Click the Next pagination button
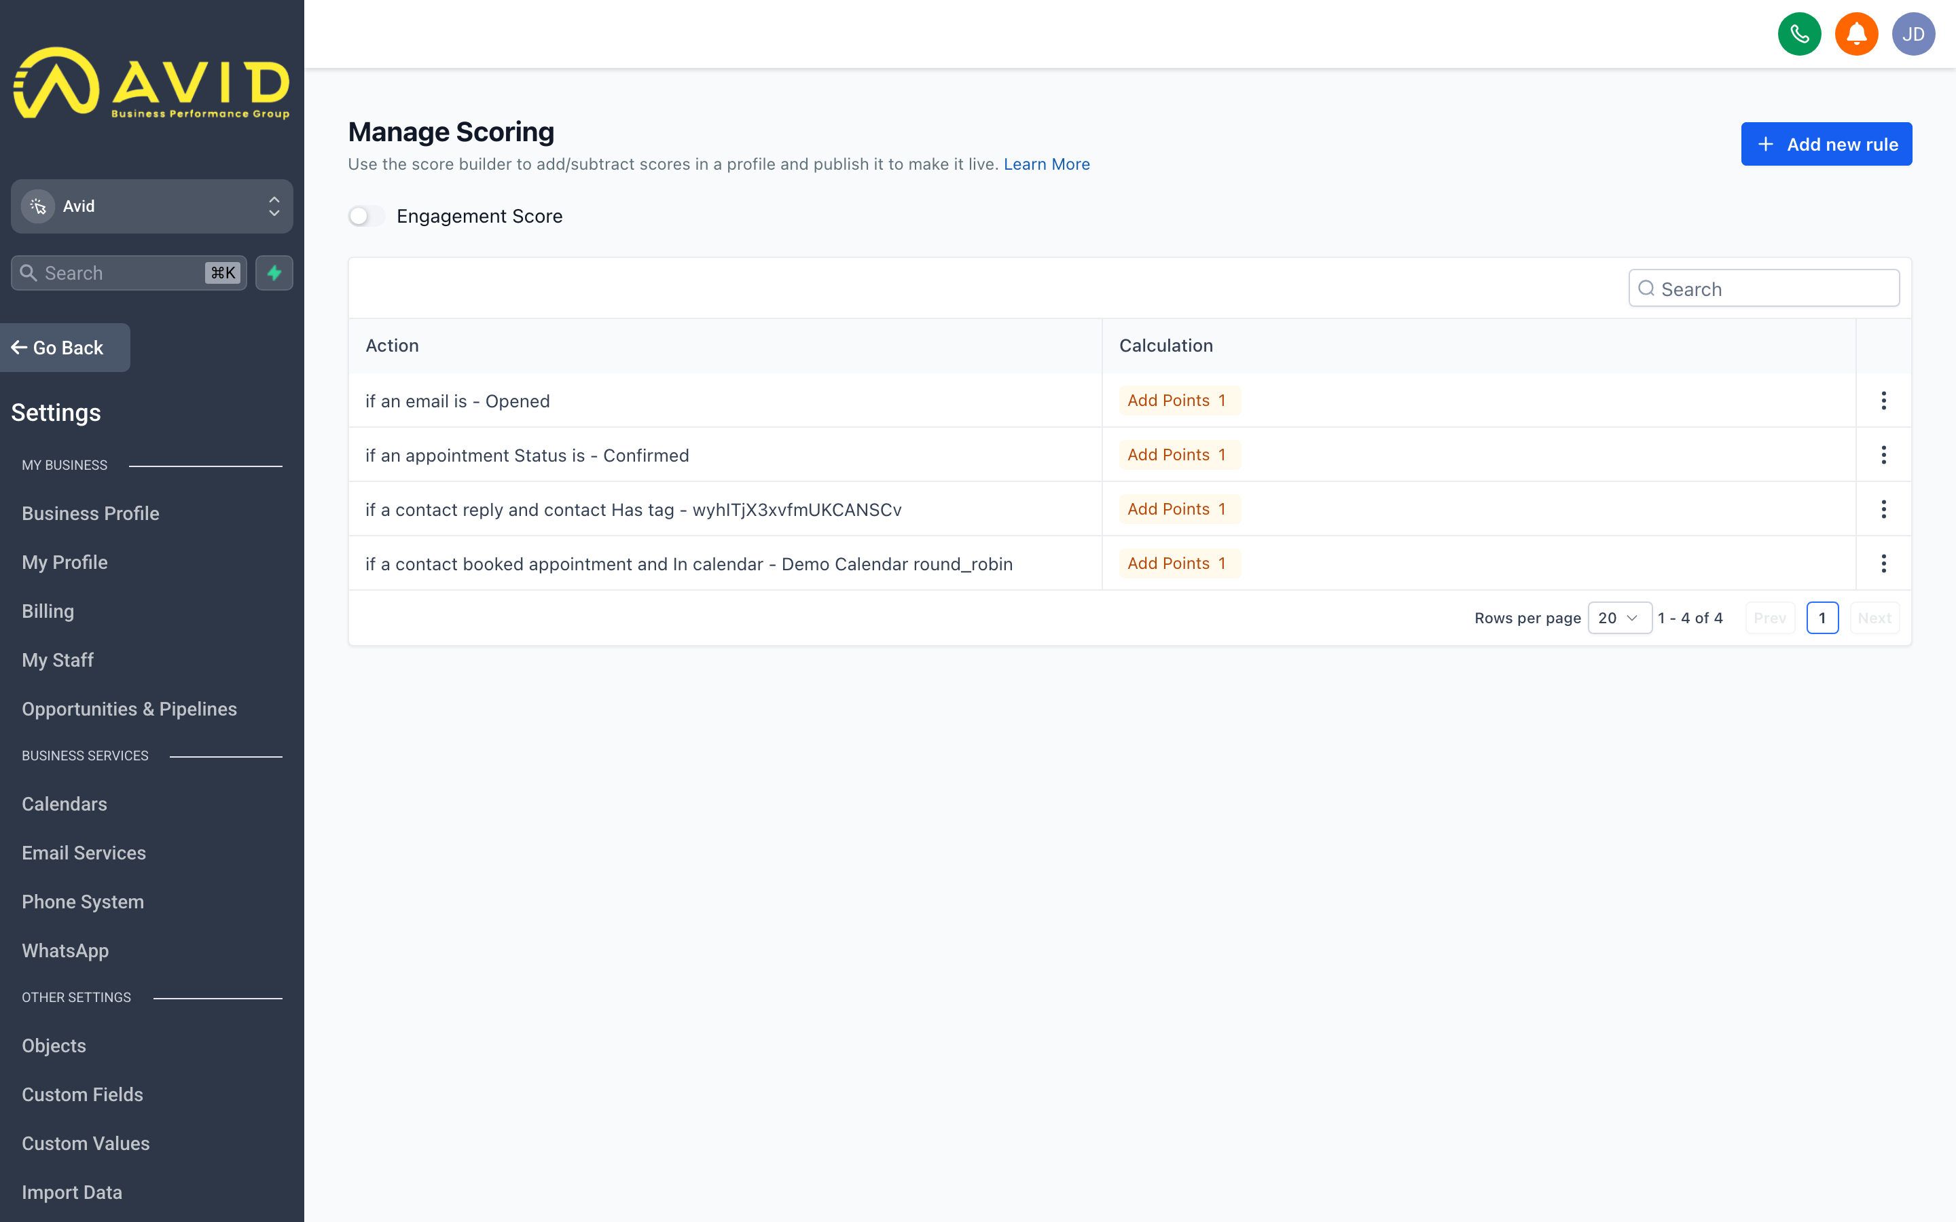1956x1222 pixels. tap(1874, 618)
